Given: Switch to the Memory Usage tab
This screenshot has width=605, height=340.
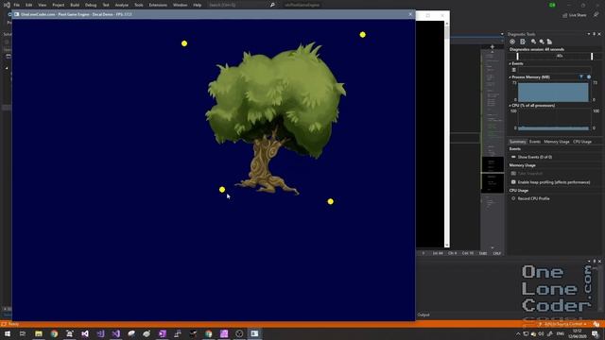Looking at the screenshot, I should [x=557, y=142].
